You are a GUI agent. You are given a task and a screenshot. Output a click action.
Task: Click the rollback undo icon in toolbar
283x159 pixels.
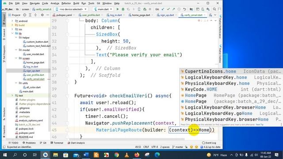[184, 9]
